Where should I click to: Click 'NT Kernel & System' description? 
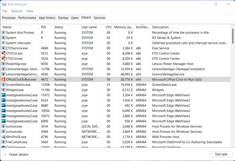(166, 38)
